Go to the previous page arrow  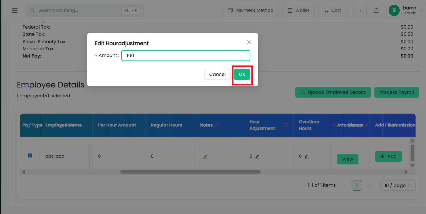coord(344,185)
